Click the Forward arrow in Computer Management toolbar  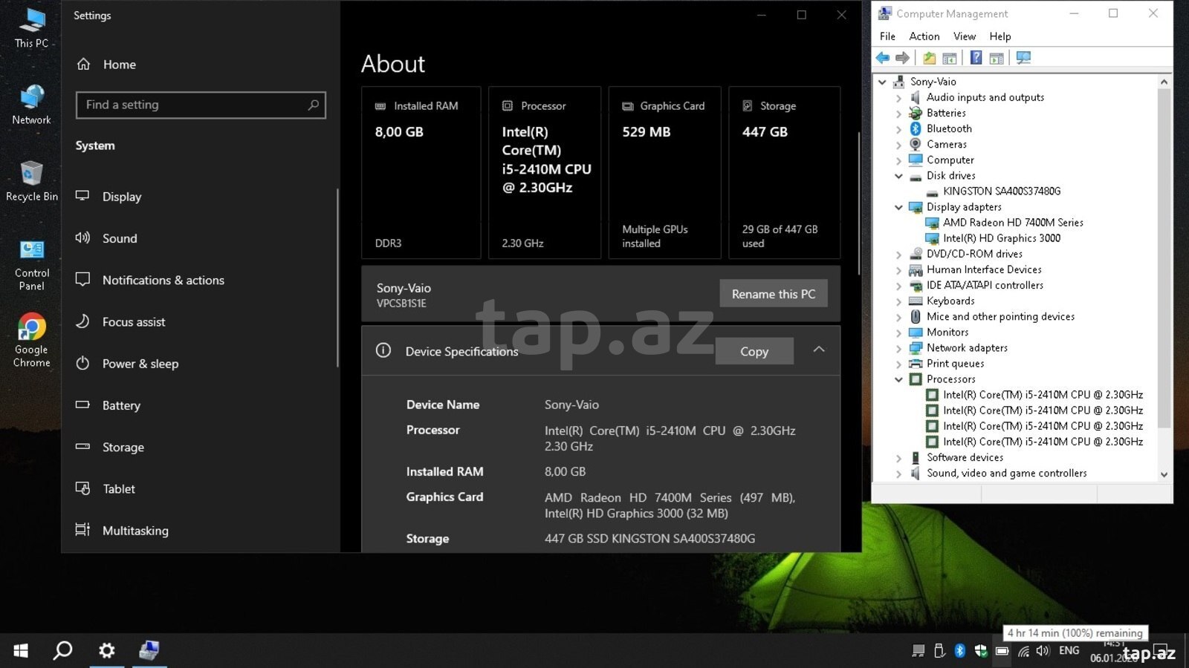click(902, 58)
